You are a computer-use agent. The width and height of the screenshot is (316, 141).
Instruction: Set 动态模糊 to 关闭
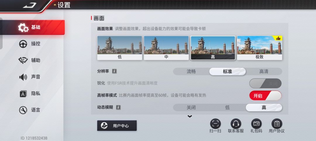coord(191,108)
